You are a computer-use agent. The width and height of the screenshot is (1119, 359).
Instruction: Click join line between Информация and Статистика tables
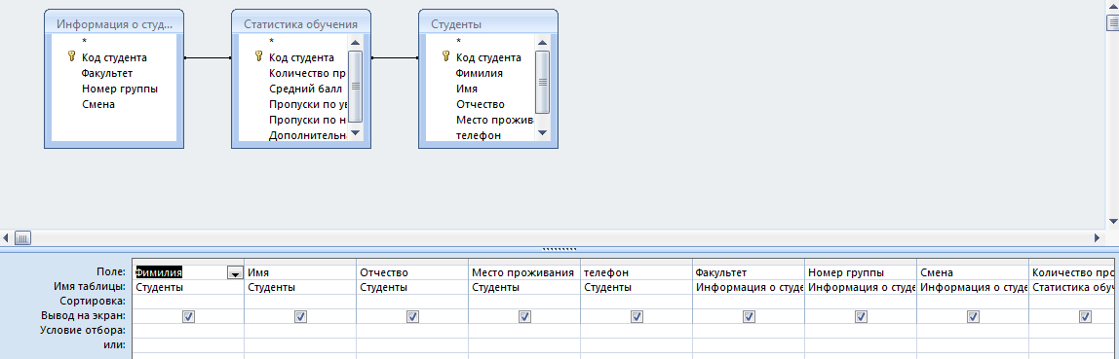point(208,57)
